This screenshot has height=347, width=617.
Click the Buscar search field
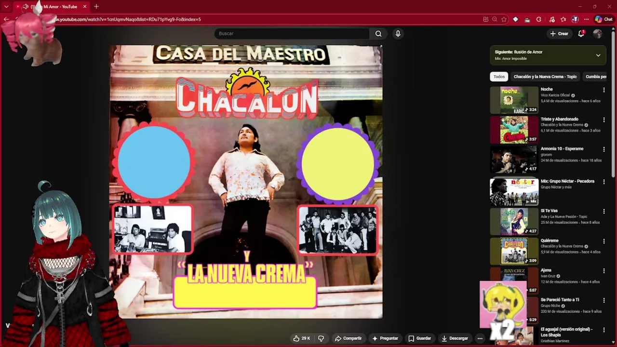coord(292,34)
